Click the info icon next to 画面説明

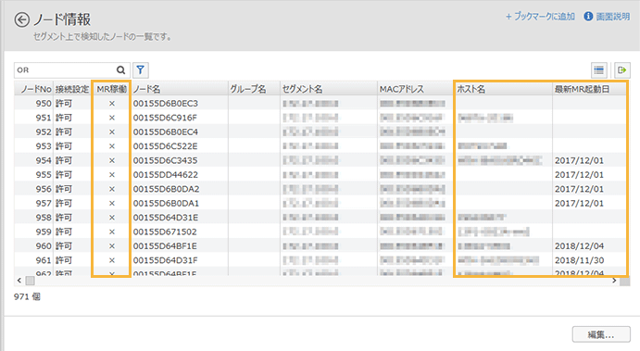pos(588,17)
